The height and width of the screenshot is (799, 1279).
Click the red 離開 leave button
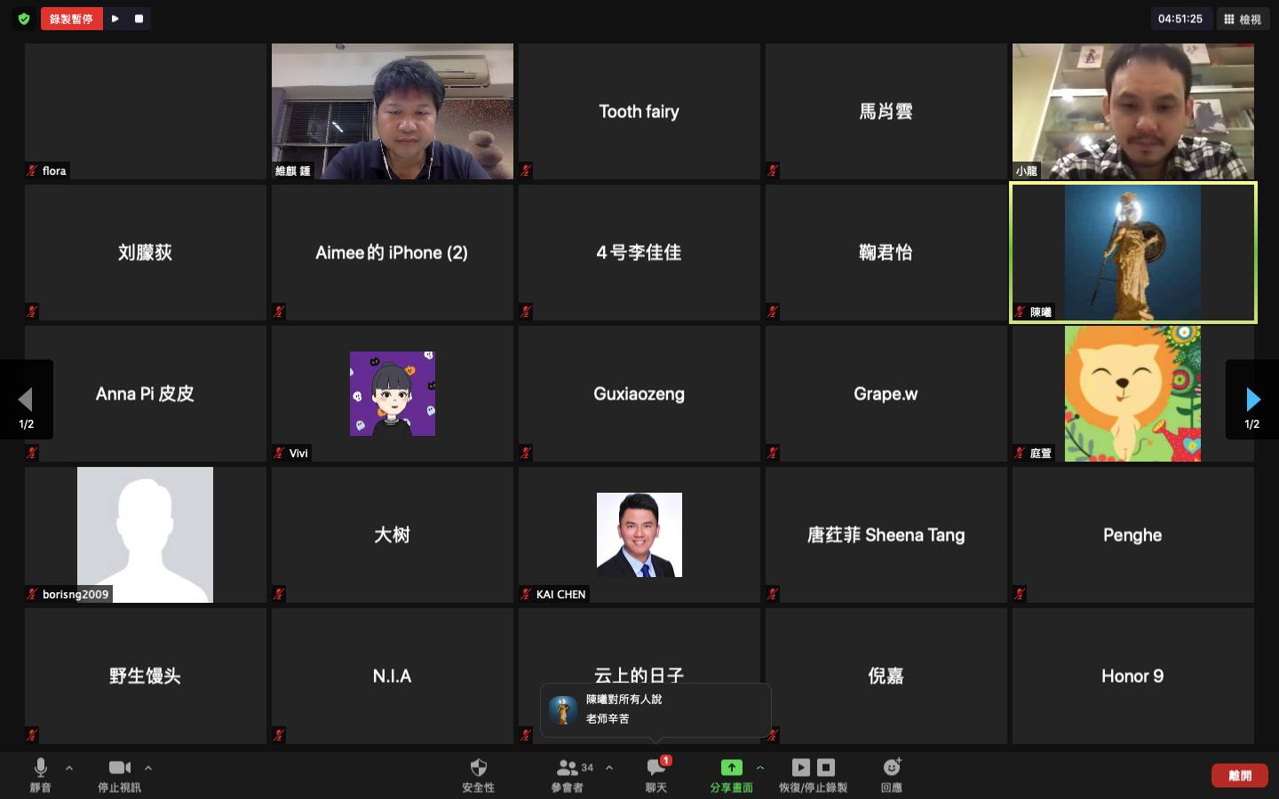pyautogui.click(x=1239, y=775)
